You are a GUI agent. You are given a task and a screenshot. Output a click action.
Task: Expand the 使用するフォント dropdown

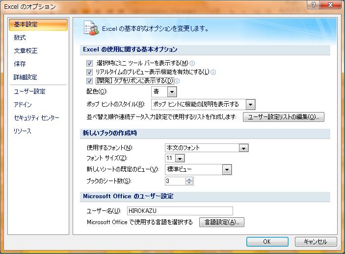coord(243,148)
